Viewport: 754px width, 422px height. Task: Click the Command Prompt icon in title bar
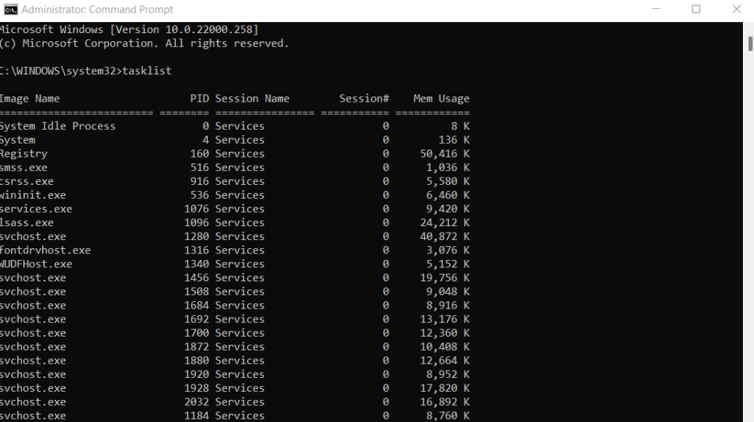10,10
